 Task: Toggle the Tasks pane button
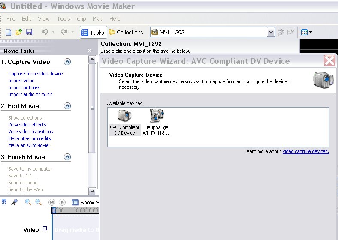click(94, 32)
